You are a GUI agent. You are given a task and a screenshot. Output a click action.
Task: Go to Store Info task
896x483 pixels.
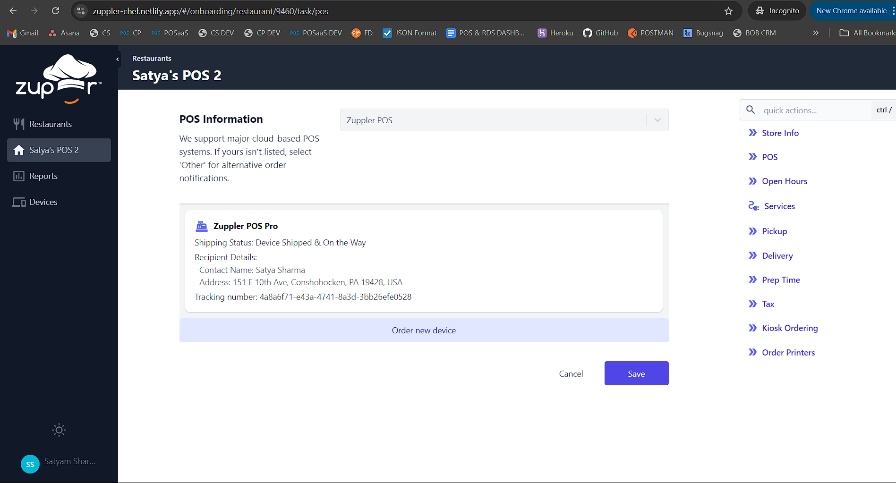774,133
